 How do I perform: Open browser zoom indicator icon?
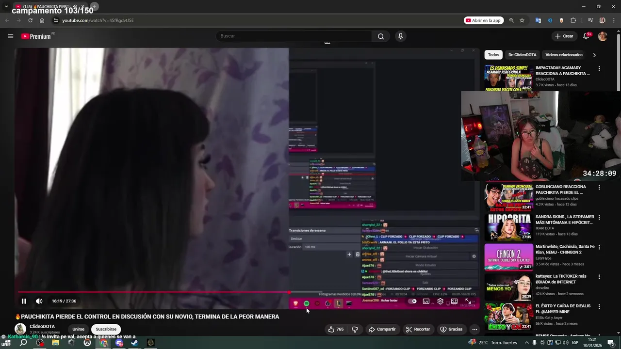511,20
